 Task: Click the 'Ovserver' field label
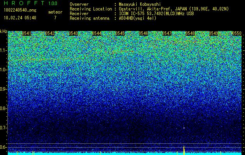coord(79,4)
